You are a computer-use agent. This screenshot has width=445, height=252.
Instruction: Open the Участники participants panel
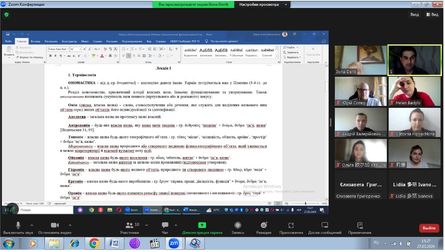[129, 228]
